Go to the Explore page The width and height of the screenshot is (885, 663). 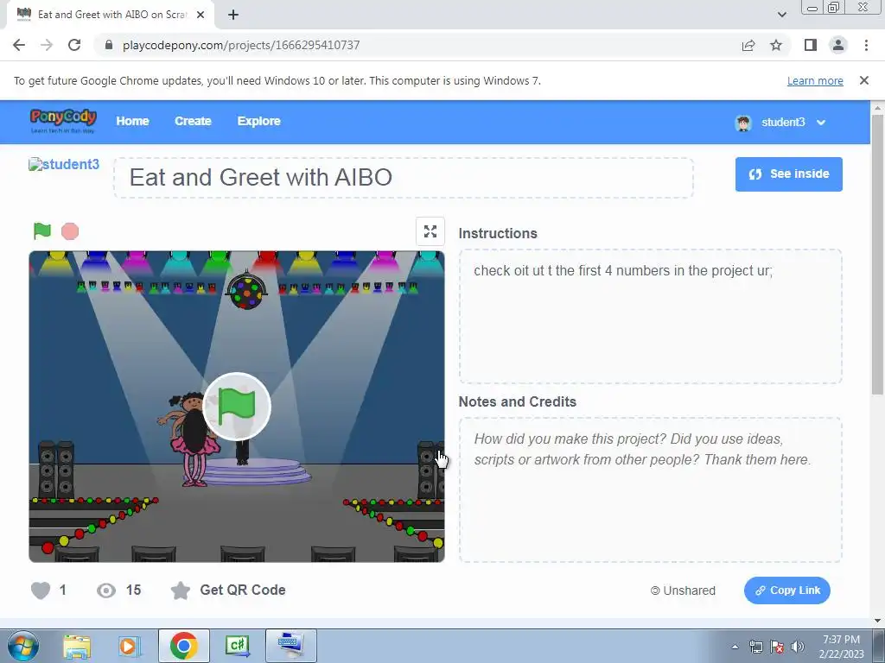click(x=259, y=121)
